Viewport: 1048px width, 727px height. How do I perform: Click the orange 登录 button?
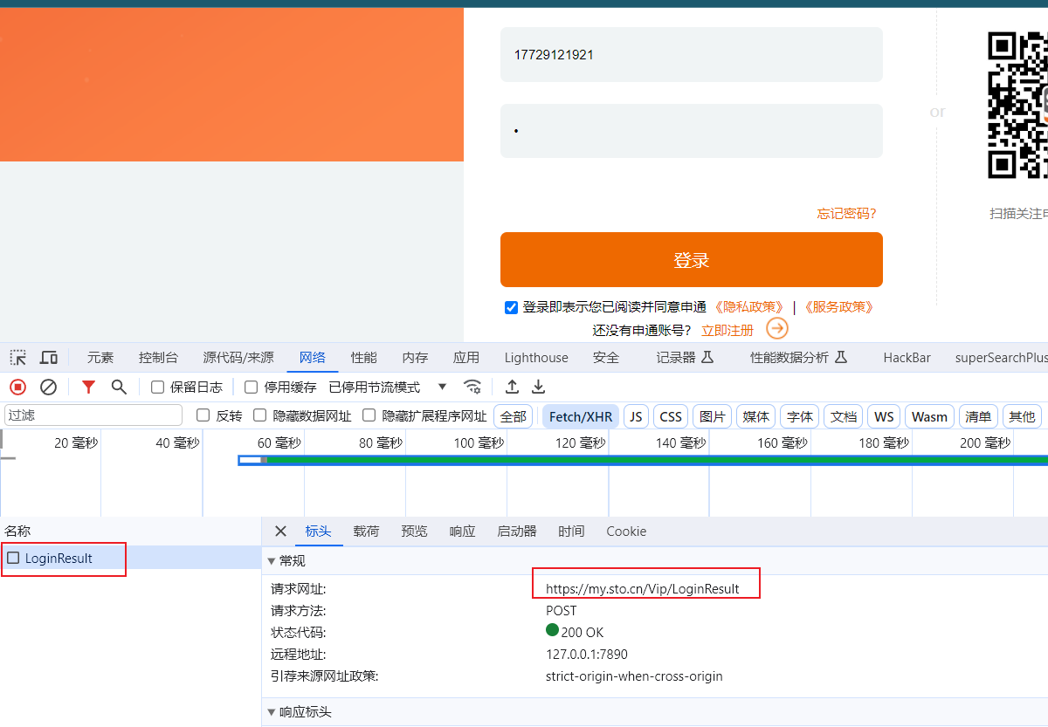point(692,259)
